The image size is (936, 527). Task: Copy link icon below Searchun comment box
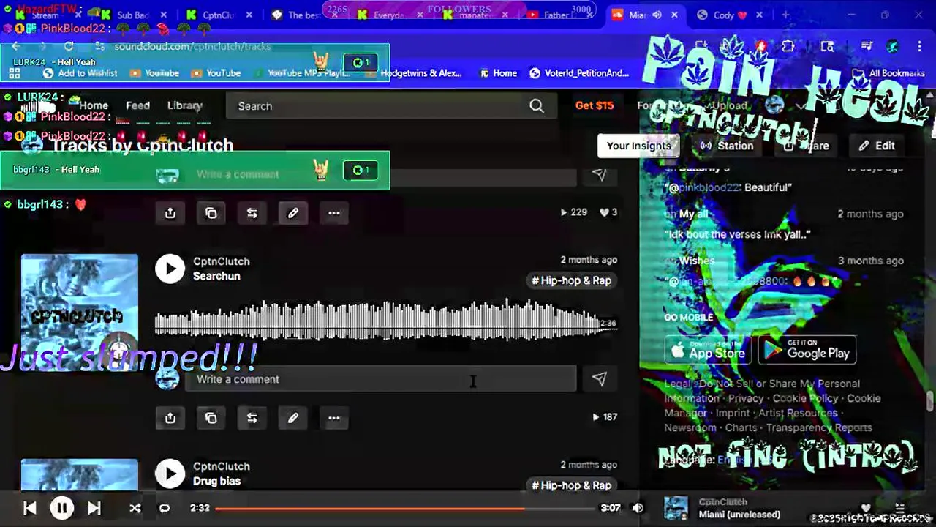pyautogui.click(x=211, y=418)
